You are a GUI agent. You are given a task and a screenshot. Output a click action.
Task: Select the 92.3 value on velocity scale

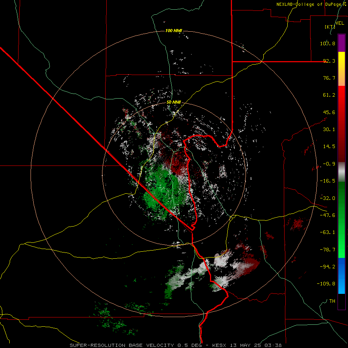329,61
